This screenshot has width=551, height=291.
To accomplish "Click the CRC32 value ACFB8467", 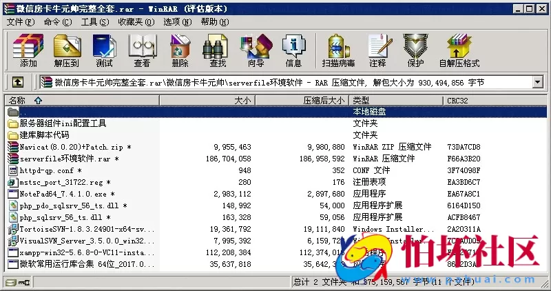I will pyautogui.click(x=464, y=217).
